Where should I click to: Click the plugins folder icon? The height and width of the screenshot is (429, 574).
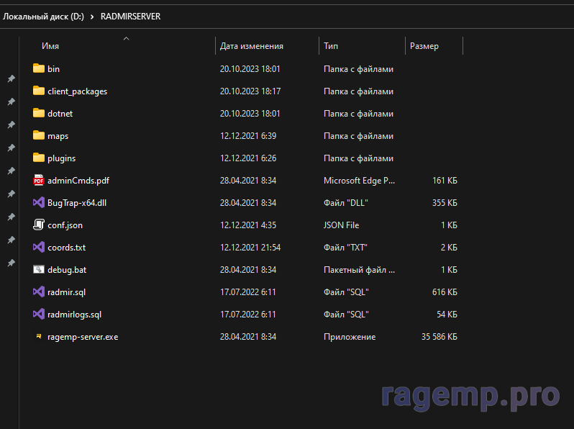(38, 158)
